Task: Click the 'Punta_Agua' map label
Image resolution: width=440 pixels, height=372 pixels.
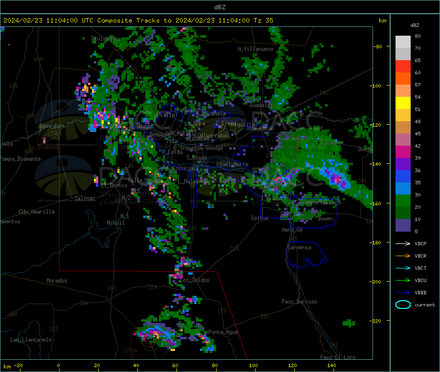Action: [x=223, y=332]
